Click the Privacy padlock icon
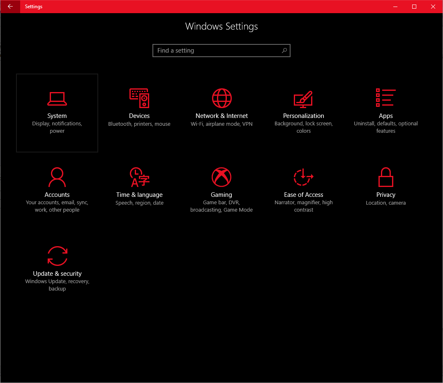 385,177
